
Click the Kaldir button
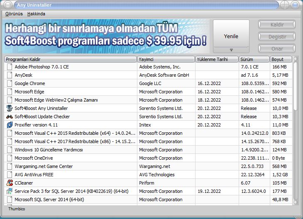[x=277, y=25]
